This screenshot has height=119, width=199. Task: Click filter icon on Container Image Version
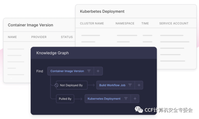point(89,71)
